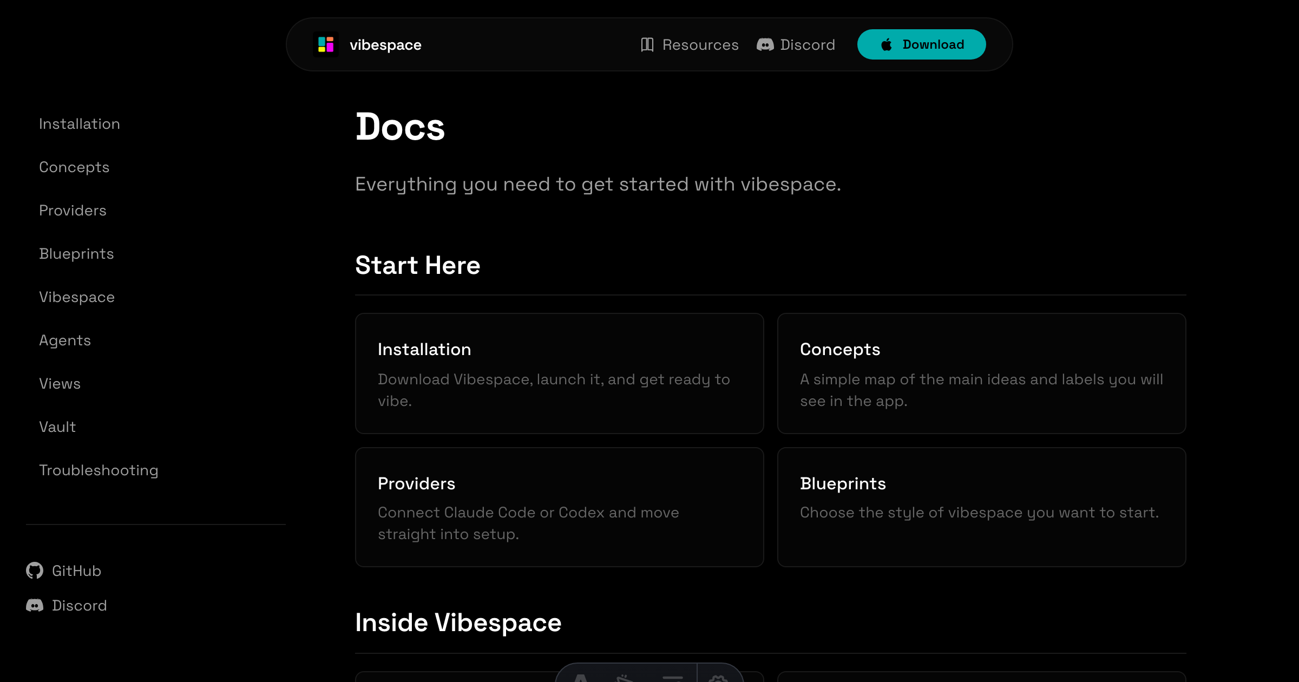Open the Blueprints card under Start Here
The width and height of the screenshot is (1299, 682).
point(981,507)
